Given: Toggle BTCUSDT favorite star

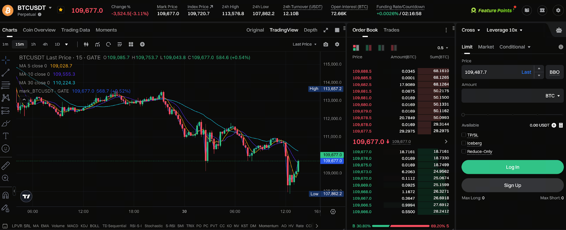Looking at the screenshot, I should coord(61,10).
